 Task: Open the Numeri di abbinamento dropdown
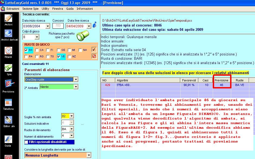[71, 135]
